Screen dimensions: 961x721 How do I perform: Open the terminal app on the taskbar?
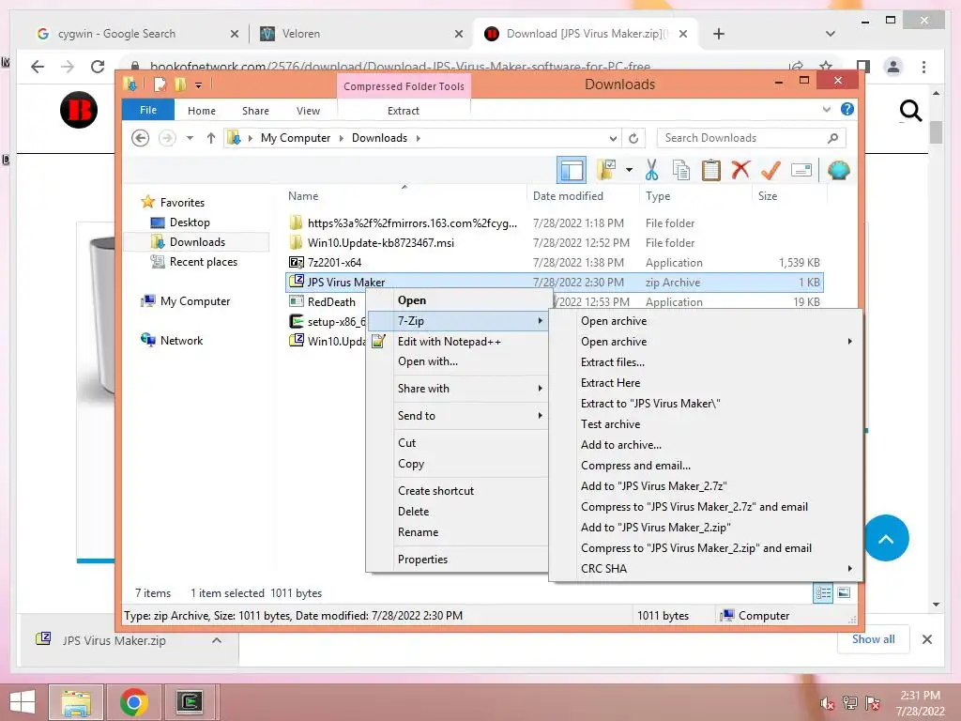click(190, 702)
